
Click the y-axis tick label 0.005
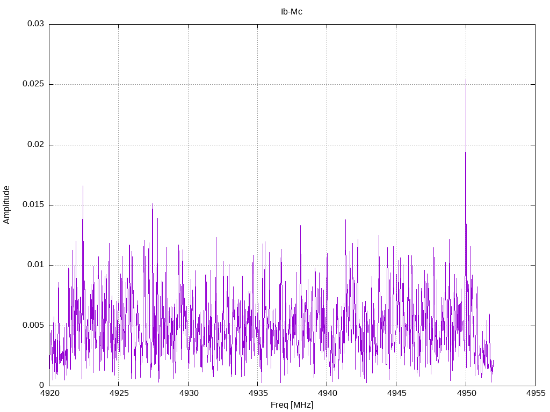33,325
